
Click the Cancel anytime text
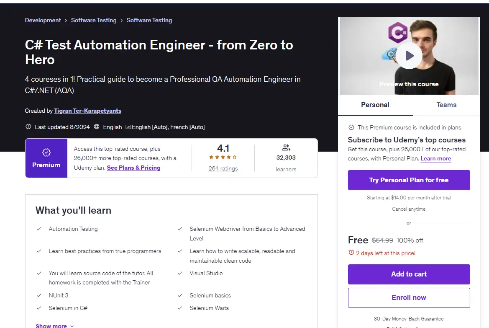coord(409,209)
